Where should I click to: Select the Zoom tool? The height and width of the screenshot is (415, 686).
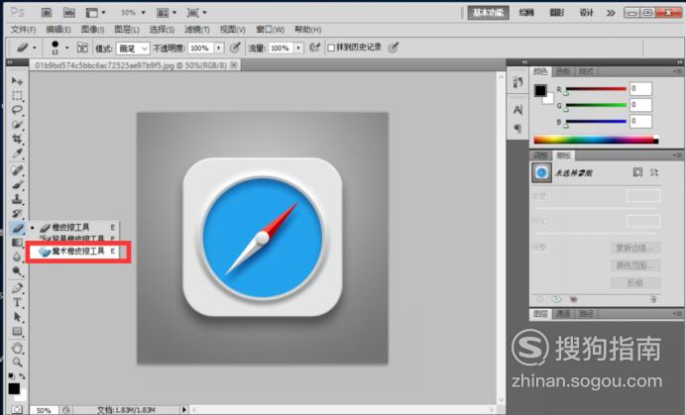[x=17, y=363]
